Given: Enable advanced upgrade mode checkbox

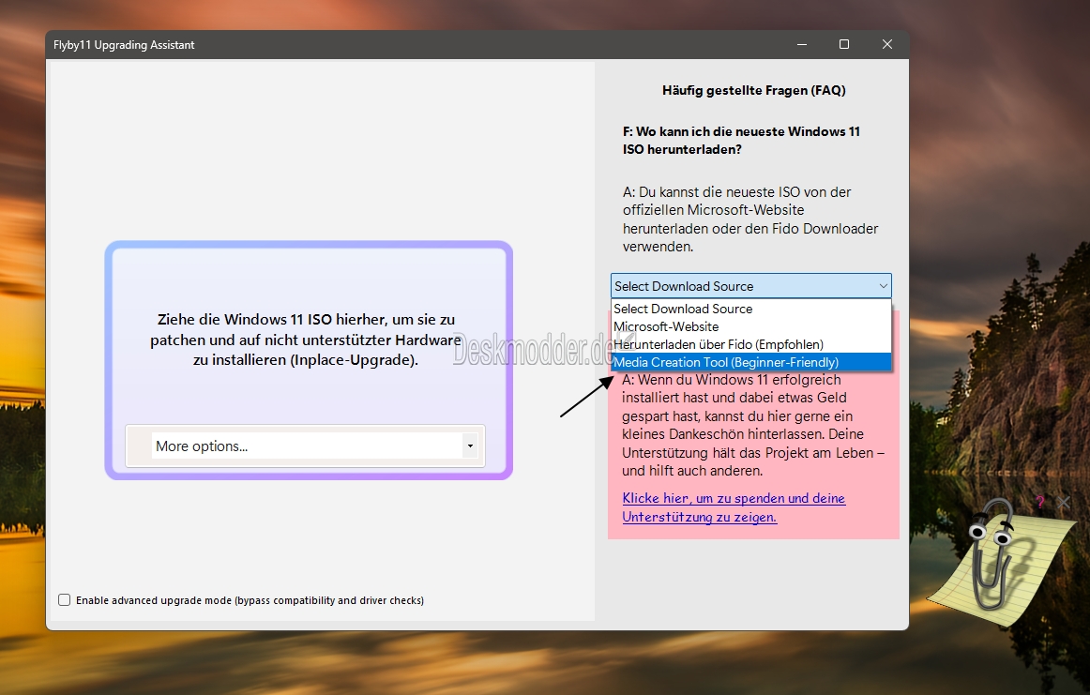Looking at the screenshot, I should click(65, 599).
